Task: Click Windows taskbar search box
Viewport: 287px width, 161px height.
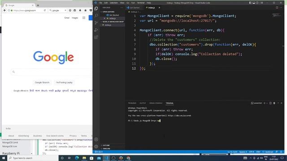Action: point(33,158)
